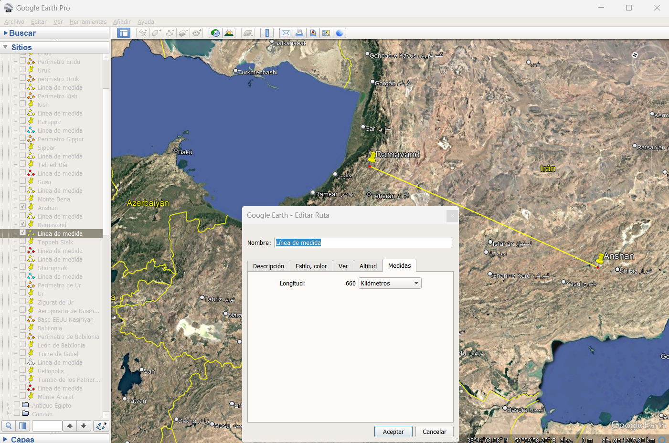Screen dimensions: 669x443
Task: Uncheck the Damavand placemark checkbox
Action: click(22, 224)
